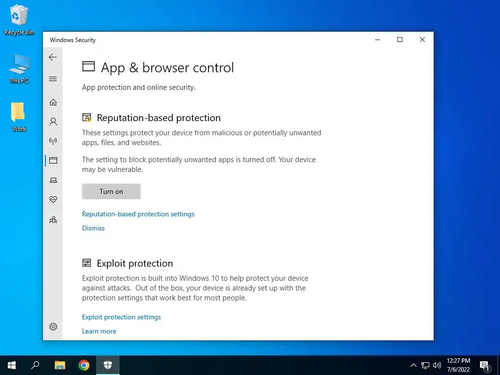Viewport: 500px width, 375px height.
Task: Open Family options sidebar icon
Action: click(53, 220)
